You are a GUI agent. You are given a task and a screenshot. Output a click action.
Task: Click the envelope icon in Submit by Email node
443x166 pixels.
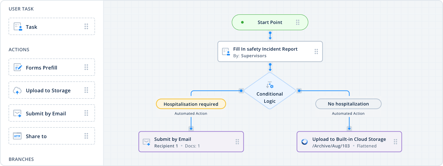147,142
